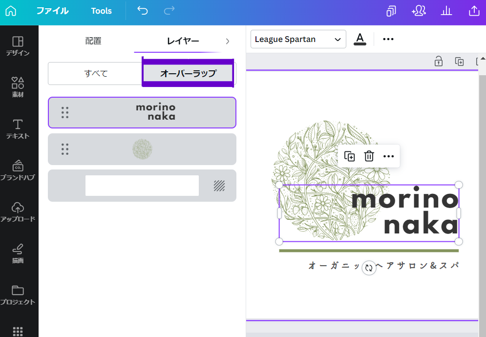Open the League Spartan font dropdown

click(298, 39)
